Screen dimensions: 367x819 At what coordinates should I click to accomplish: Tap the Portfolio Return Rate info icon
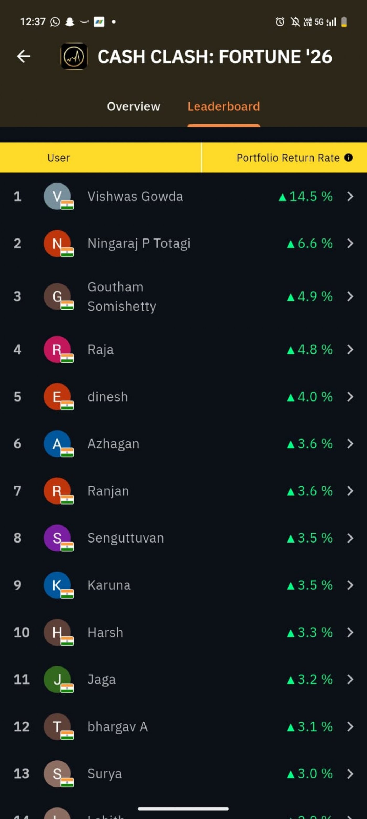(x=349, y=158)
